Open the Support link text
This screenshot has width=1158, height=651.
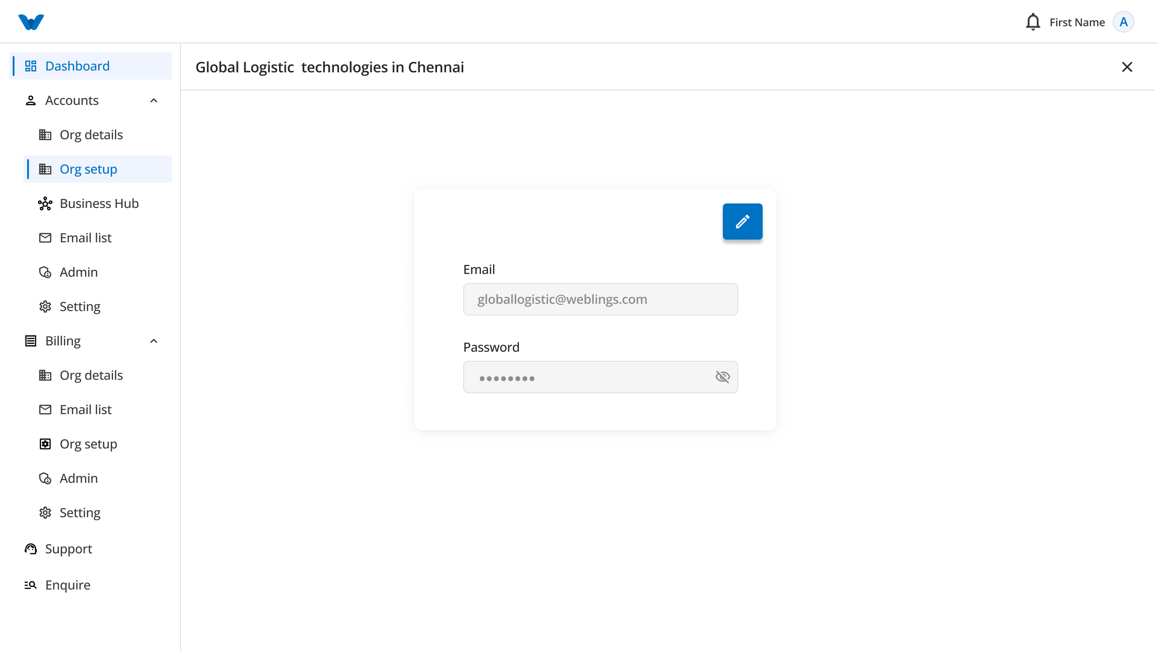pyautogui.click(x=68, y=549)
